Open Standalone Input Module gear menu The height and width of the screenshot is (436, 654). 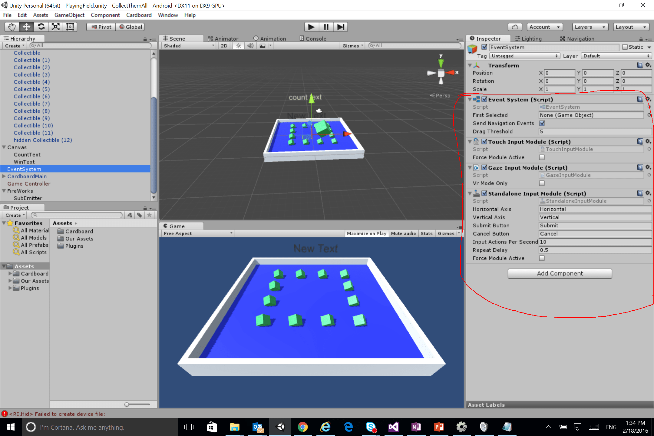pos(648,193)
